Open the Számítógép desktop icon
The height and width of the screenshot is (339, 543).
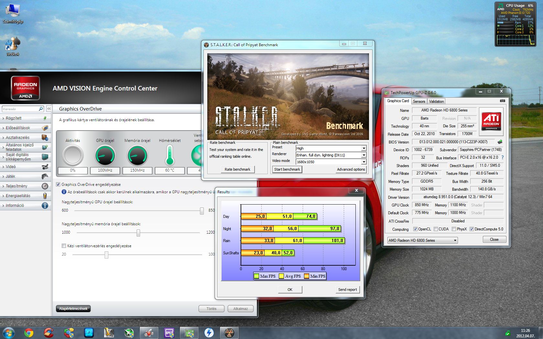pos(13,14)
